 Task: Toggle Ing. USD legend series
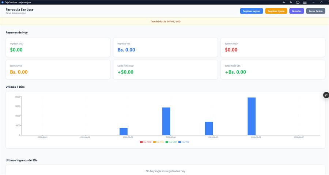pyautogui.click(x=171, y=142)
